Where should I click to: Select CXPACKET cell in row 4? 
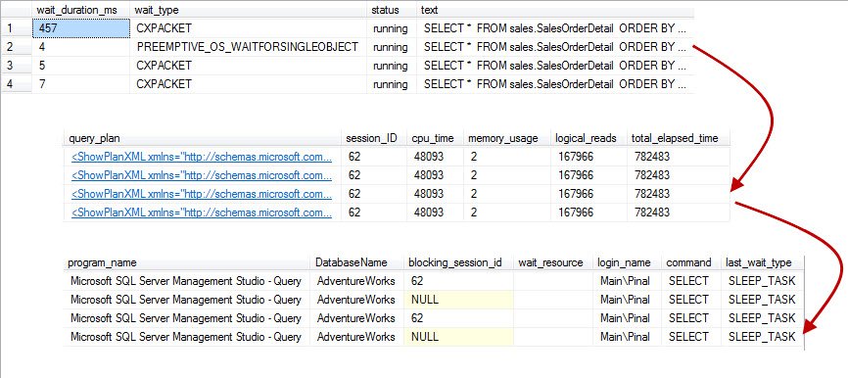[x=249, y=84]
